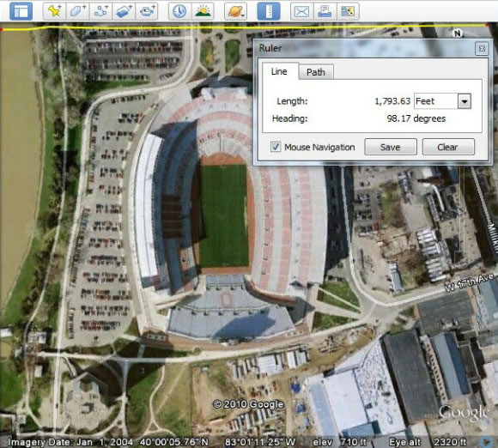Show historical imagery clock icon
This screenshot has width=498, height=448.
click(x=179, y=11)
